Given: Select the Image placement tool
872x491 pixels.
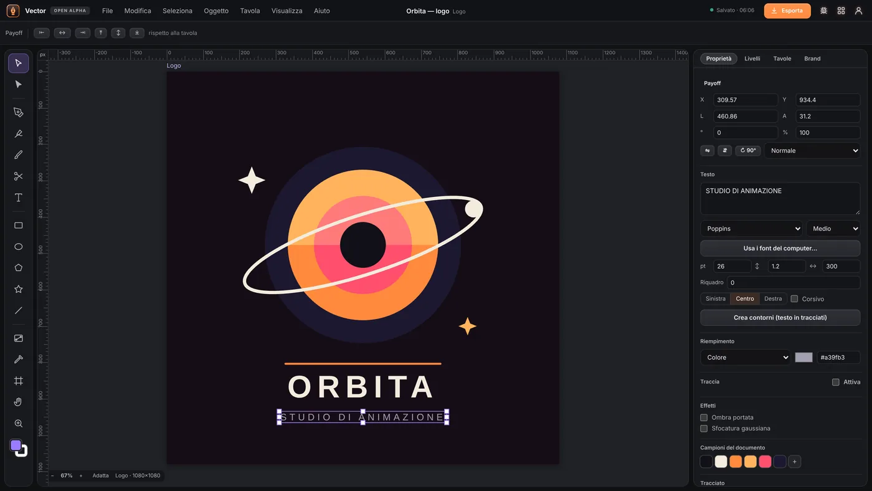Looking at the screenshot, I should [19, 338].
